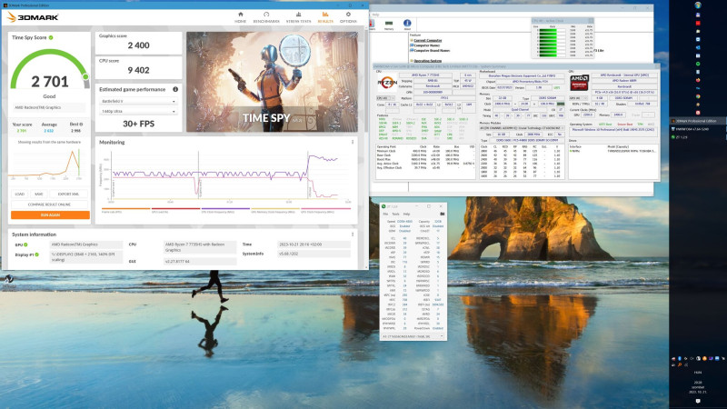The height and width of the screenshot is (409, 727).
Task: Click the Windows Start button
Action: [698, 5]
